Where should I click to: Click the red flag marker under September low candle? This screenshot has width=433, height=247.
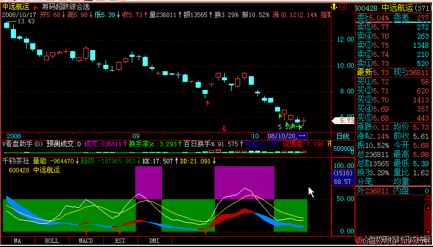pos(208,102)
